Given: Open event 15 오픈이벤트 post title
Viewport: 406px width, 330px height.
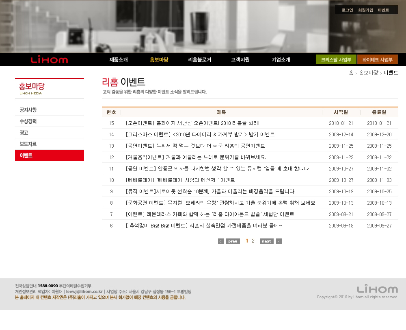Looking at the screenshot, I should click(192, 123).
